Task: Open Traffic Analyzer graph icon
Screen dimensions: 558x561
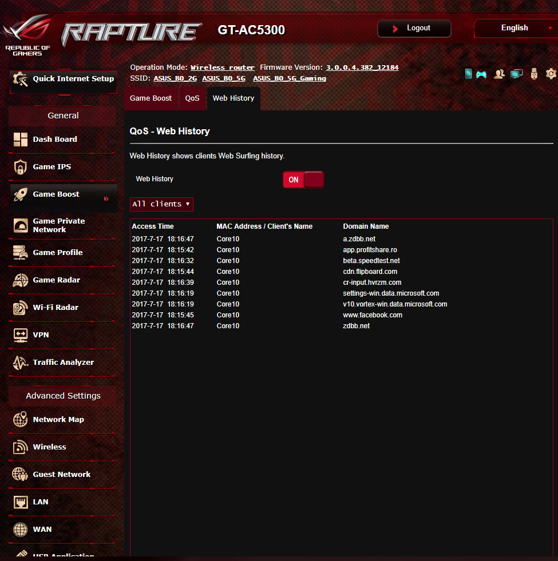Action: pyautogui.click(x=21, y=363)
